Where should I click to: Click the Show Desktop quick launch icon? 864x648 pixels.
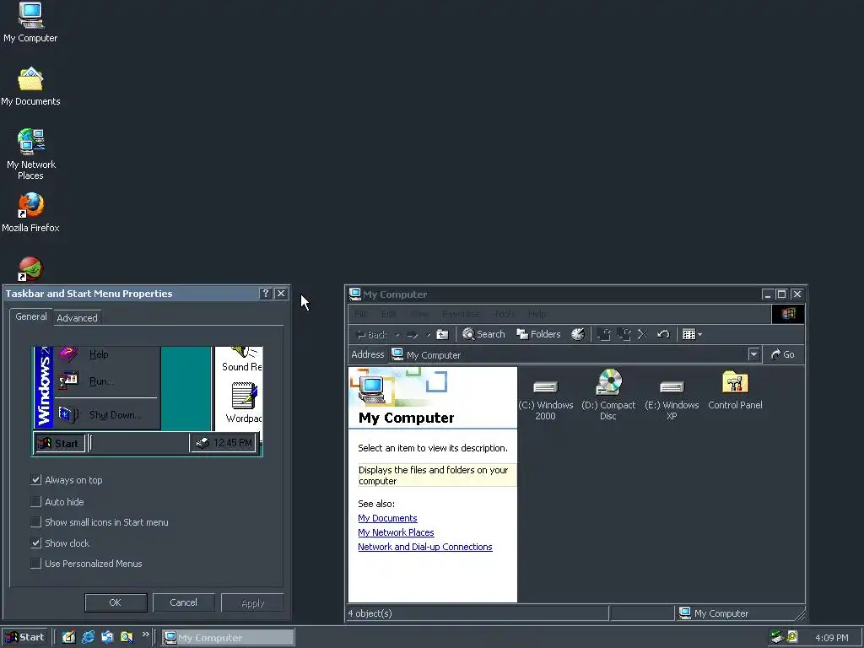click(68, 637)
